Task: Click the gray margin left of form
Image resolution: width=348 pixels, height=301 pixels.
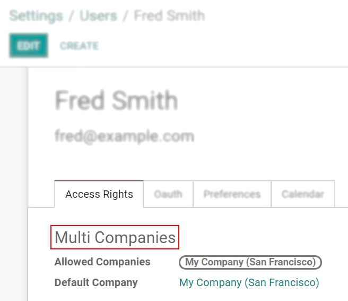Action: (x=13, y=186)
